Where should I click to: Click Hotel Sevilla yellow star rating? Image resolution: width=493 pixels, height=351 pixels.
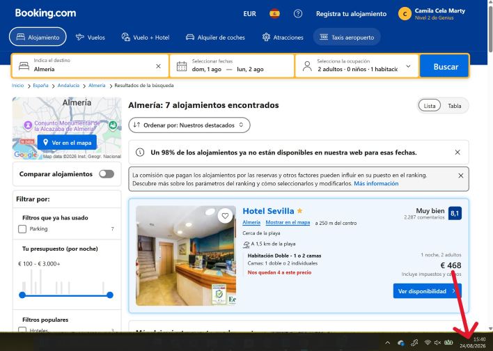(x=299, y=211)
